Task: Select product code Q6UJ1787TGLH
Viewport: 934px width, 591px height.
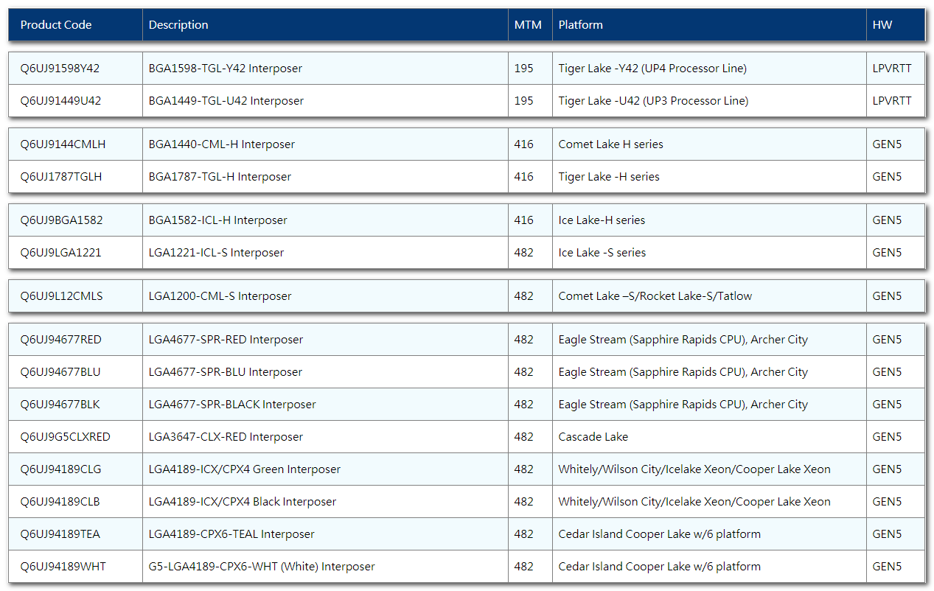Action: click(x=61, y=177)
